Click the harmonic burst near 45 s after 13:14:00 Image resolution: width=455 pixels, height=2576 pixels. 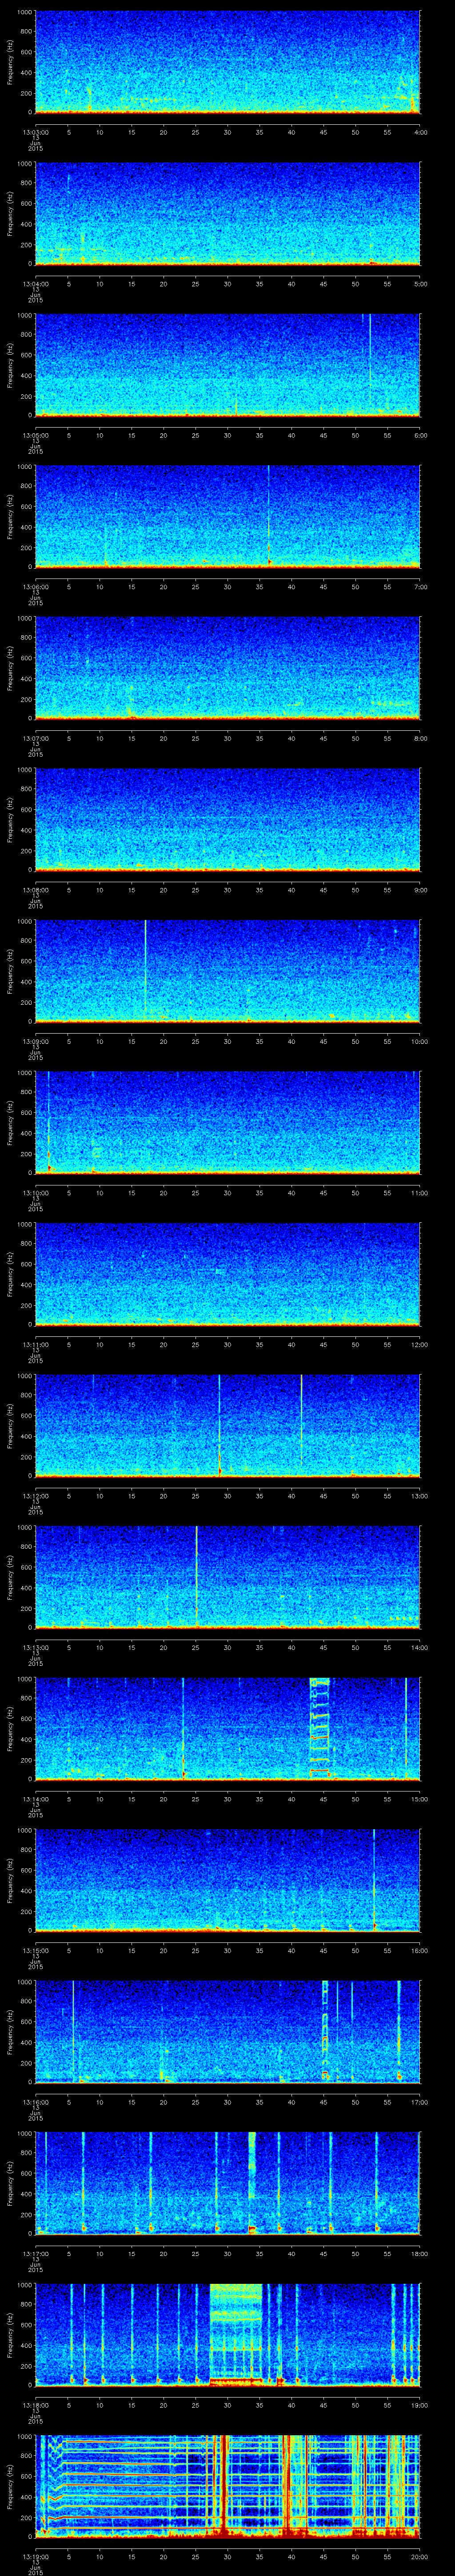(x=319, y=1729)
